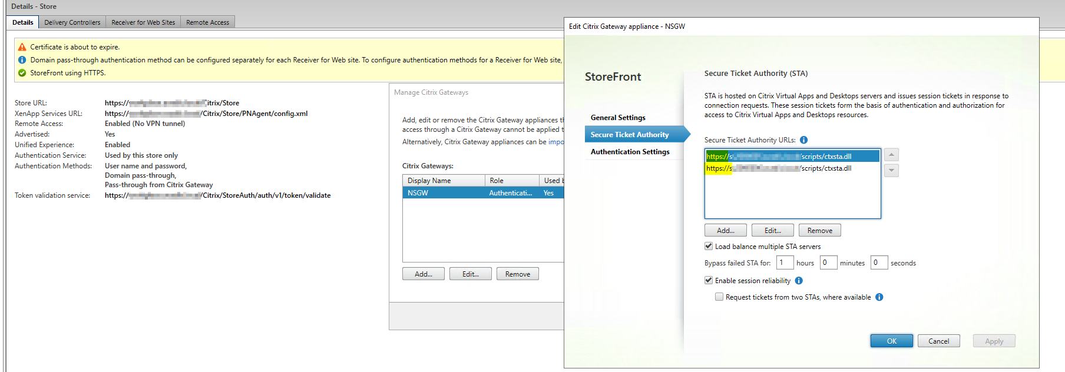Click 'Pass-through from Citrix Gateway' method text

point(159,185)
